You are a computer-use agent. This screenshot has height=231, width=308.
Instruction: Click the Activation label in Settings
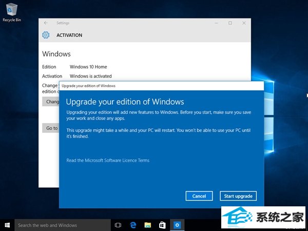pos(52,76)
